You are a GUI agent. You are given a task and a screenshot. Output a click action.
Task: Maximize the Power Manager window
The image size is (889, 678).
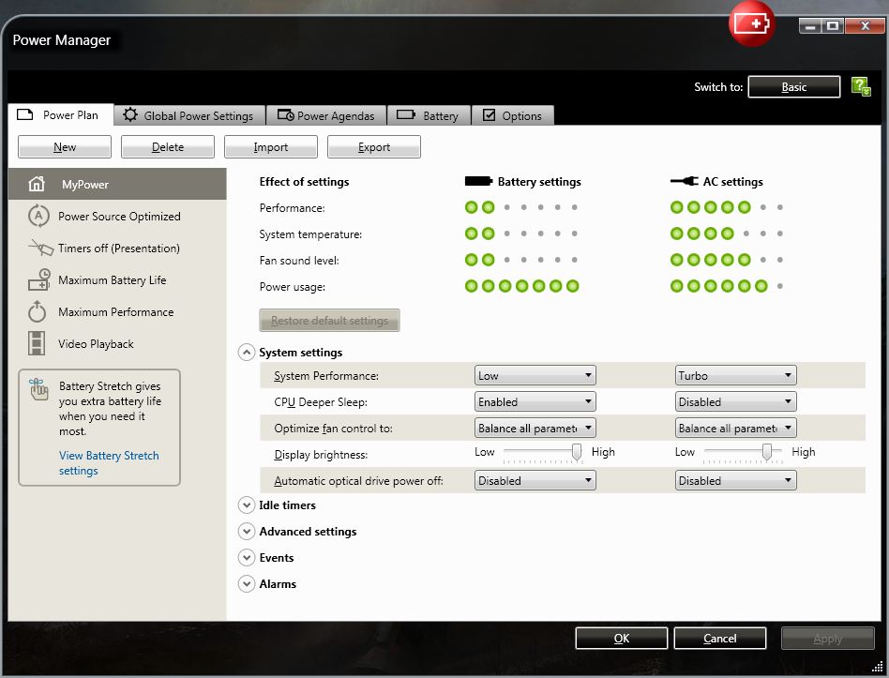833,26
